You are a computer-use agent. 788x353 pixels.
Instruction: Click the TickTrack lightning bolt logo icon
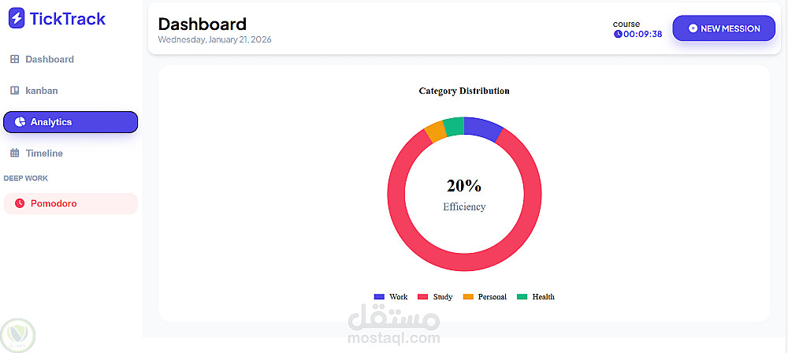[17, 19]
